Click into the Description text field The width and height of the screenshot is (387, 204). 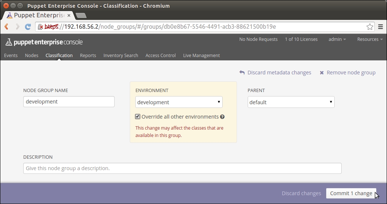(182, 168)
